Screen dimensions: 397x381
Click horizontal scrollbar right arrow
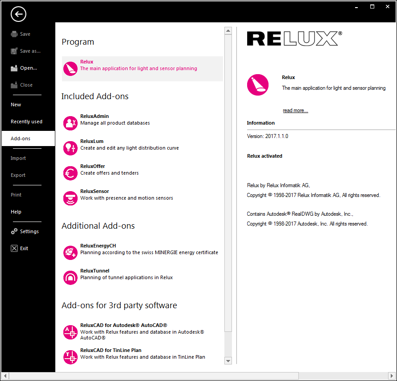tap(392, 376)
